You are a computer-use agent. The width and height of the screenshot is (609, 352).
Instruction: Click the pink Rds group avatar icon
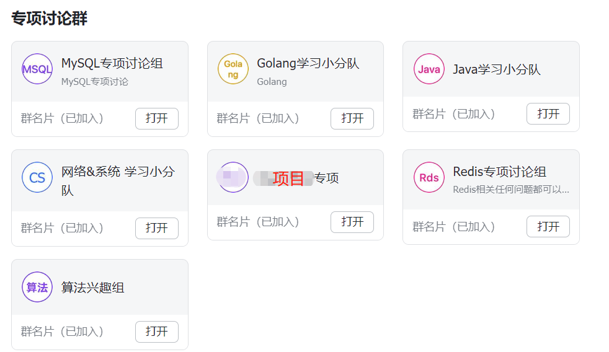(429, 177)
